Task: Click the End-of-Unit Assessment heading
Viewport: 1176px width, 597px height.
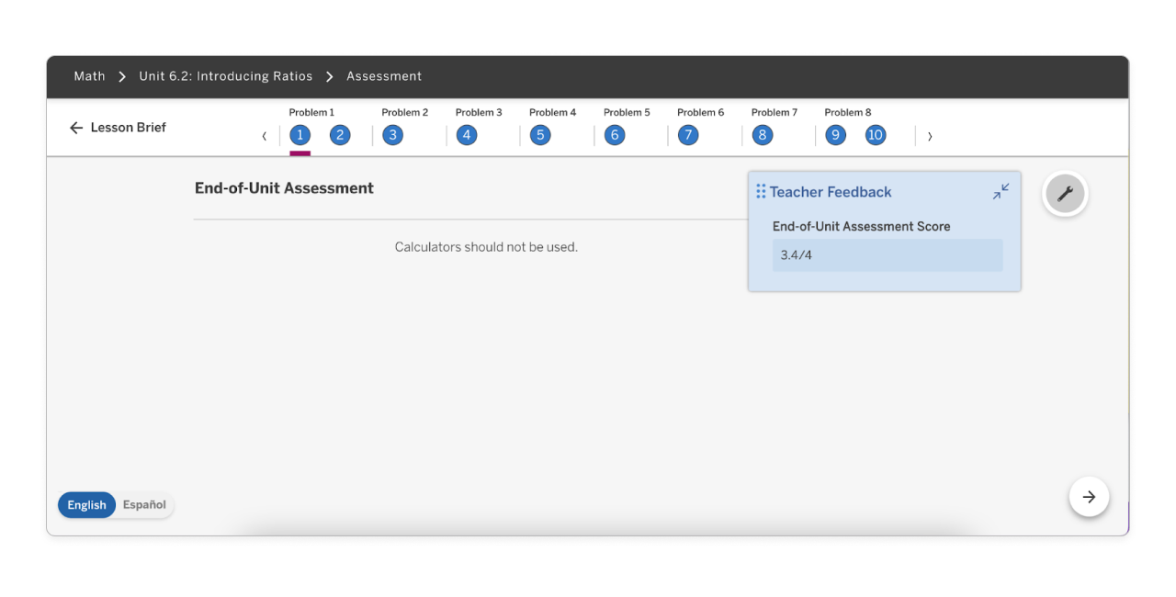Action: (x=284, y=188)
